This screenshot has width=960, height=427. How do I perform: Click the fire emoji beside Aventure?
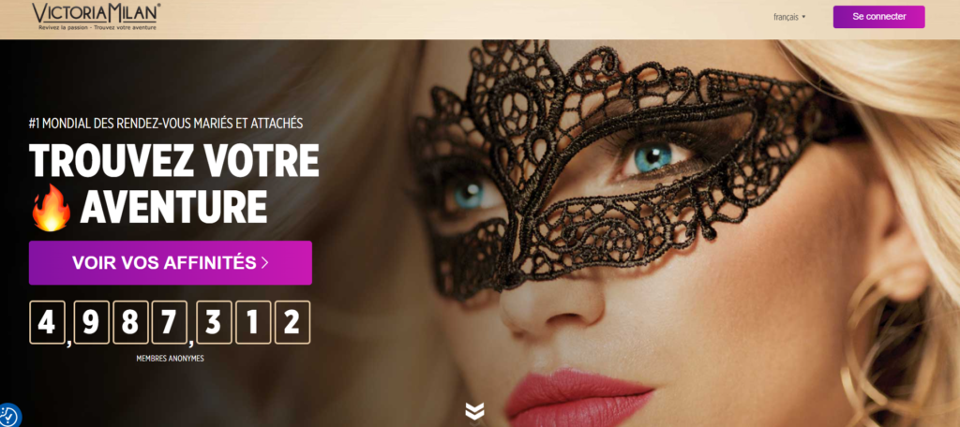[x=52, y=208]
